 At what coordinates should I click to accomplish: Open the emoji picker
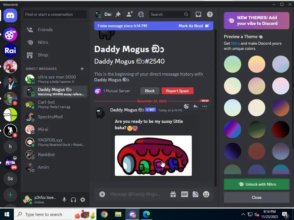pos(206,194)
